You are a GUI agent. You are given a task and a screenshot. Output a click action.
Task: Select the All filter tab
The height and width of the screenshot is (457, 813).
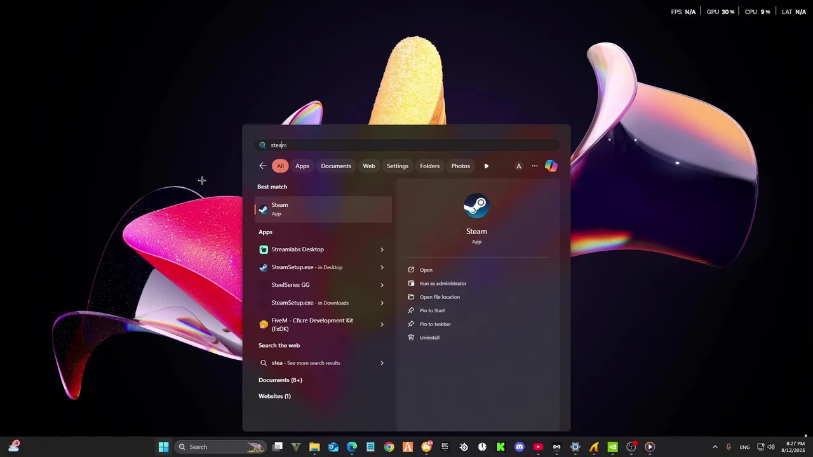pyautogui.click(x=280, y=166)
